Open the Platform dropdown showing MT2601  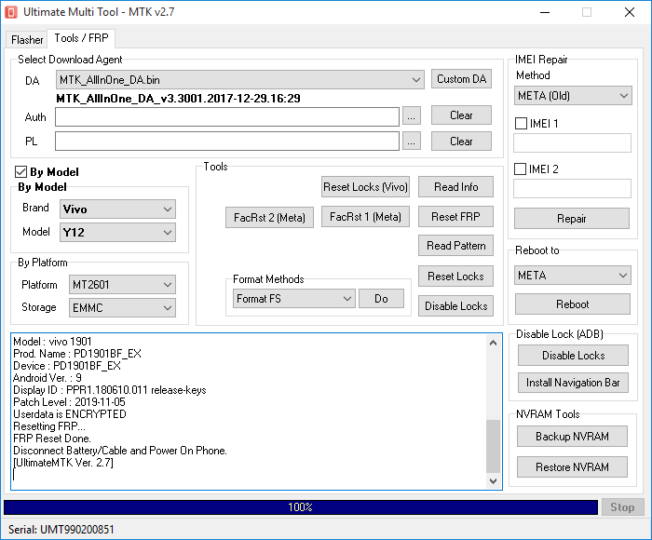122,285
